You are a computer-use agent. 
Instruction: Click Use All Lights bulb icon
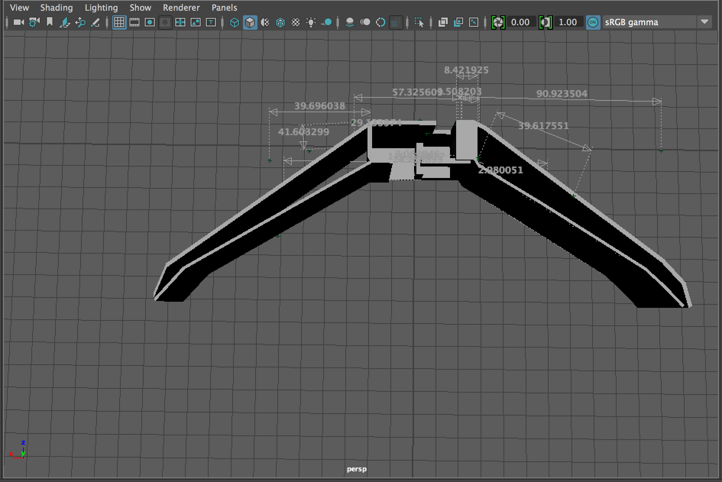(x=311, y=23)
